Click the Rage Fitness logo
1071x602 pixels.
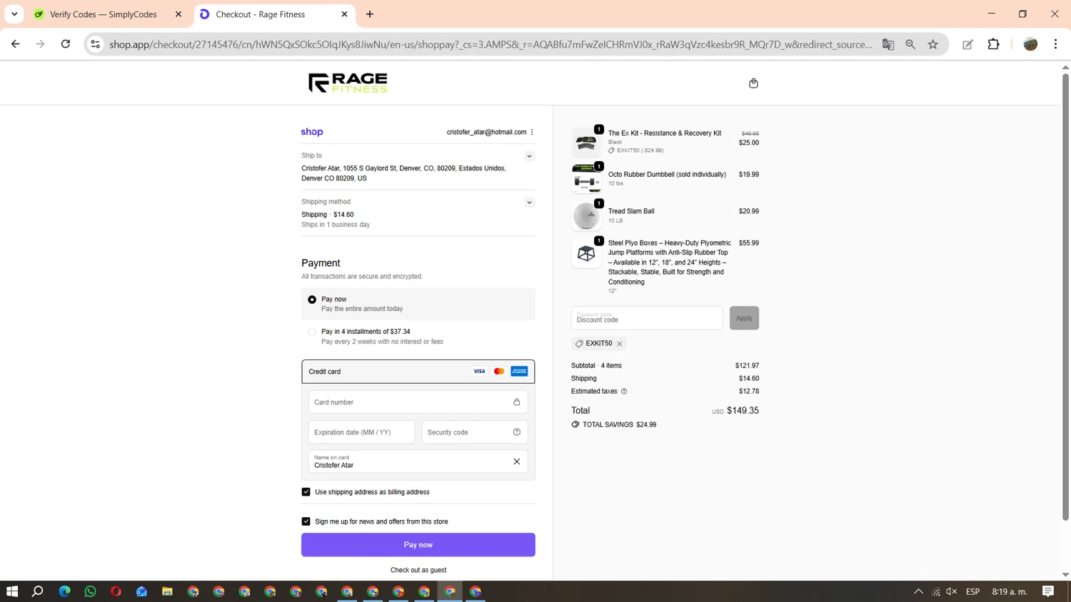(x=348, y=83)
